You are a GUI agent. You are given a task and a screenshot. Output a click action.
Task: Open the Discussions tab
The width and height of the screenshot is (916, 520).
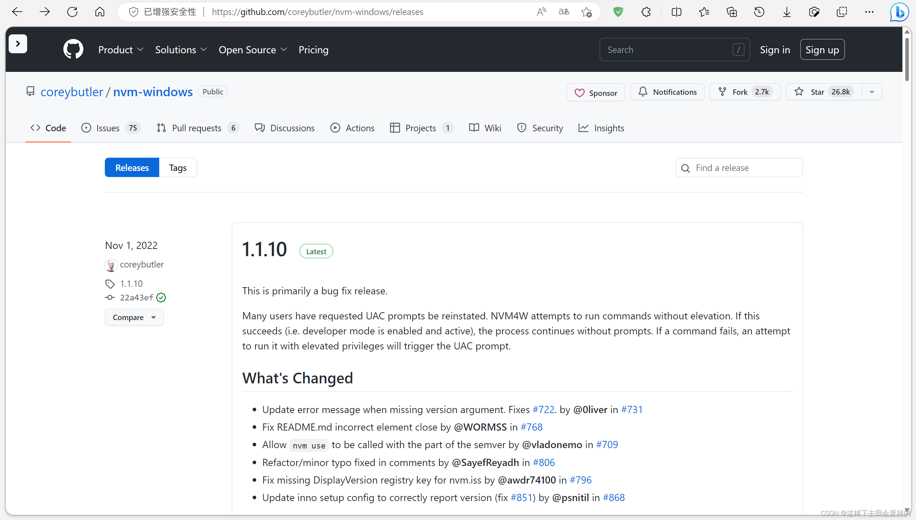(284, 128)
